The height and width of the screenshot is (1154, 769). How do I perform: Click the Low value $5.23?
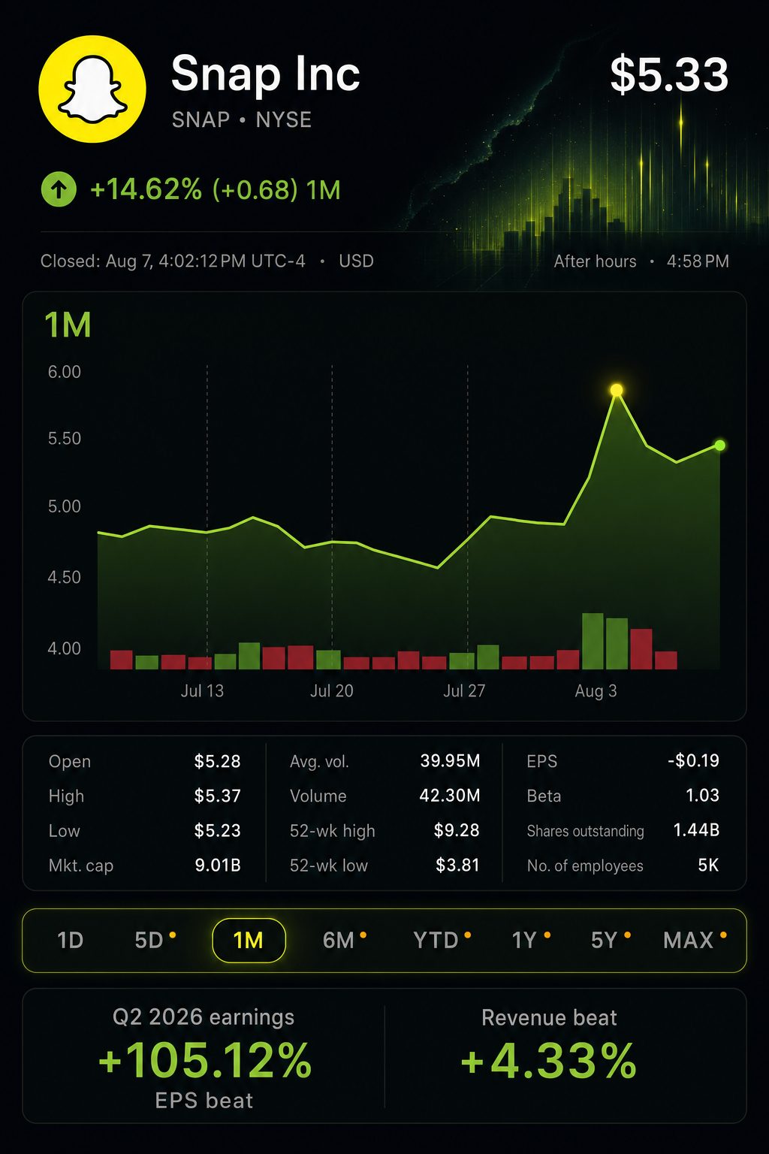[217, 830]
